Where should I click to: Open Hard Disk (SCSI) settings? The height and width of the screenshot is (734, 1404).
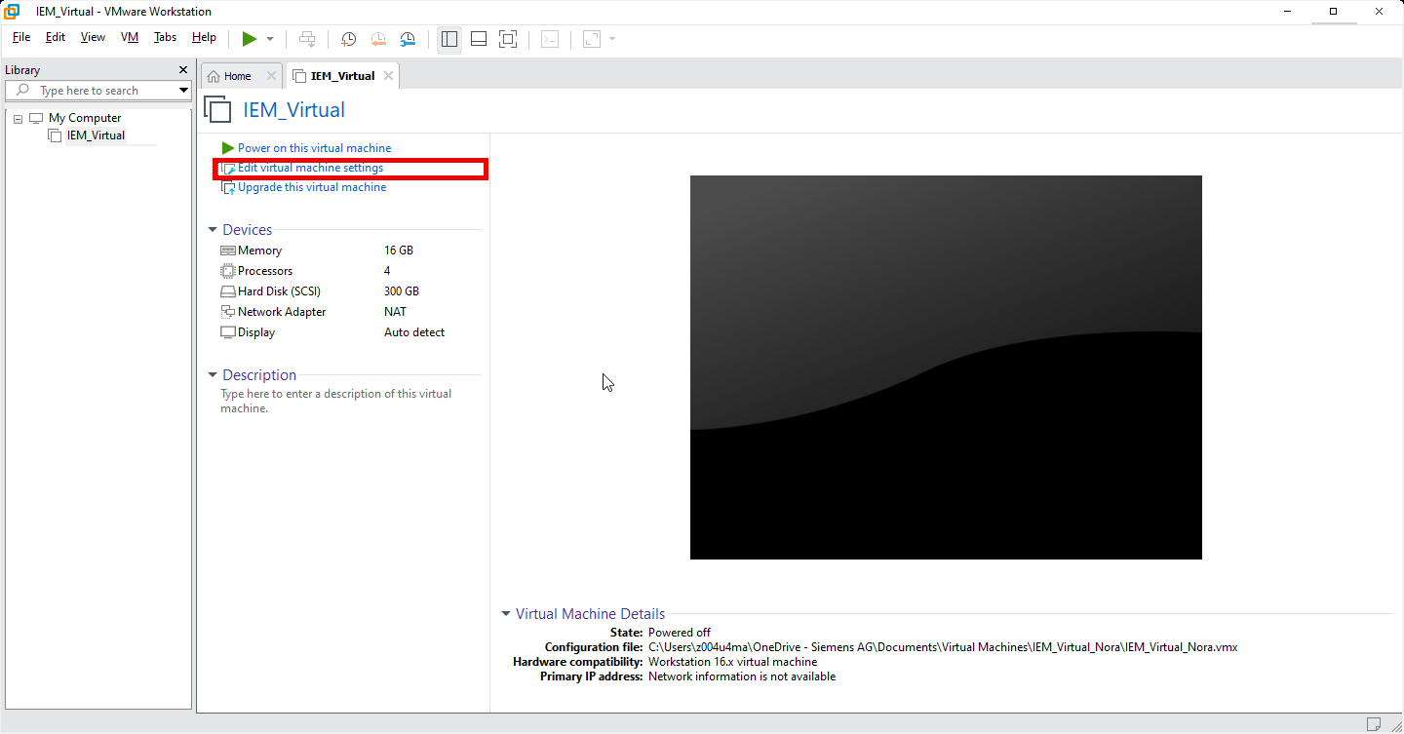pyautogui.click(x=279, y=290)
